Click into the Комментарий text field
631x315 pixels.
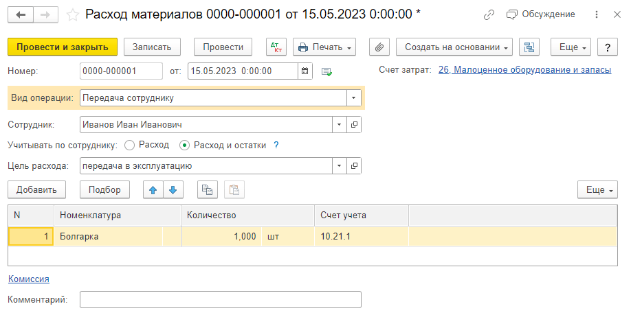(220, 300)
